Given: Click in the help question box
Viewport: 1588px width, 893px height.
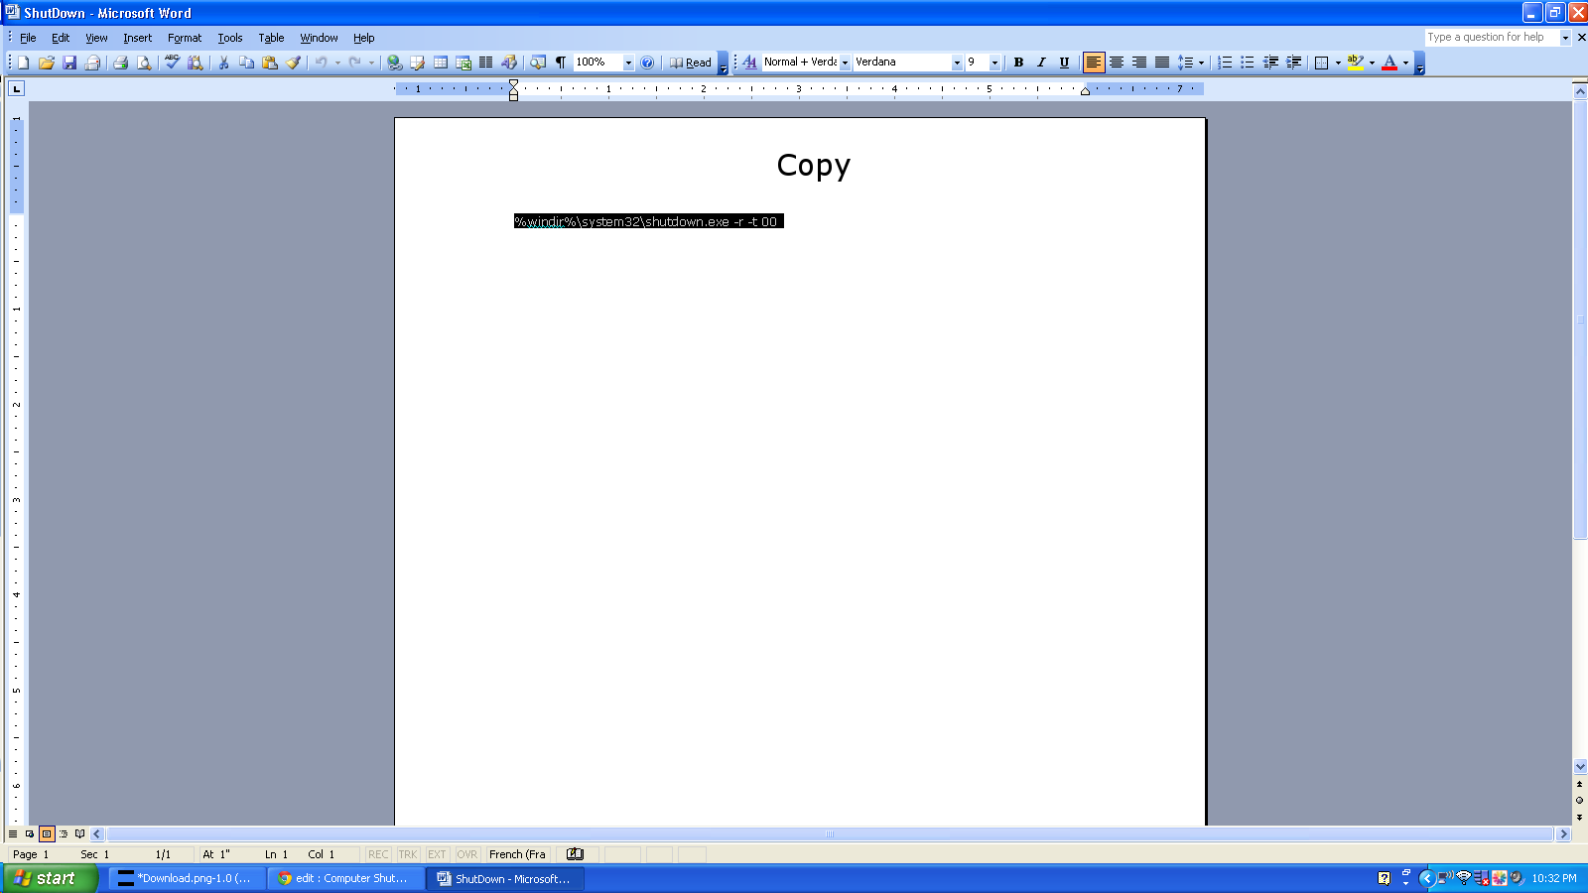Looking at the screenshot, I should [1492, 37].
